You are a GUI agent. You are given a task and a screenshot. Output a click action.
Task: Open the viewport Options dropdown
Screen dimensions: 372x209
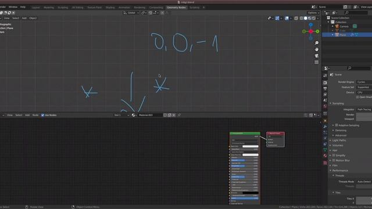314,13
